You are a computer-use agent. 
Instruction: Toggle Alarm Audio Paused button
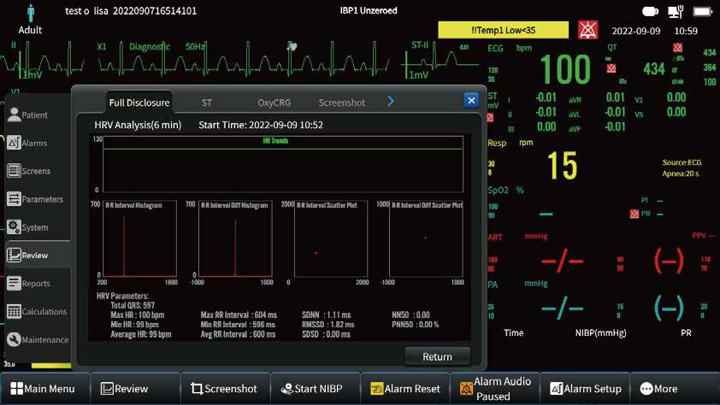pos(494,389)
